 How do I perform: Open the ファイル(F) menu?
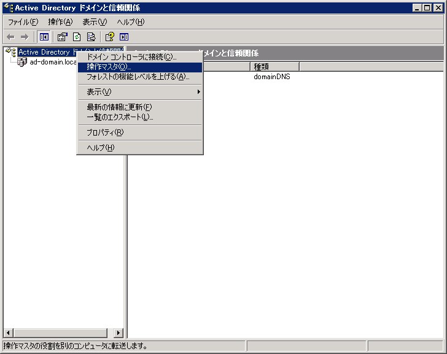coord(23,22)
